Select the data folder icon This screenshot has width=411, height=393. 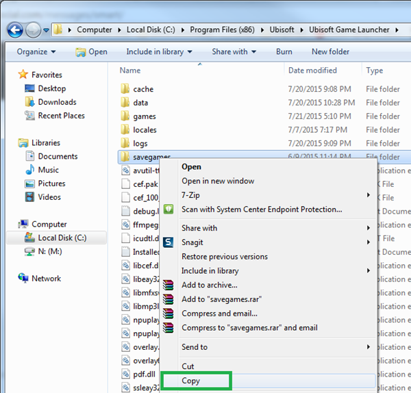[125, 103]
